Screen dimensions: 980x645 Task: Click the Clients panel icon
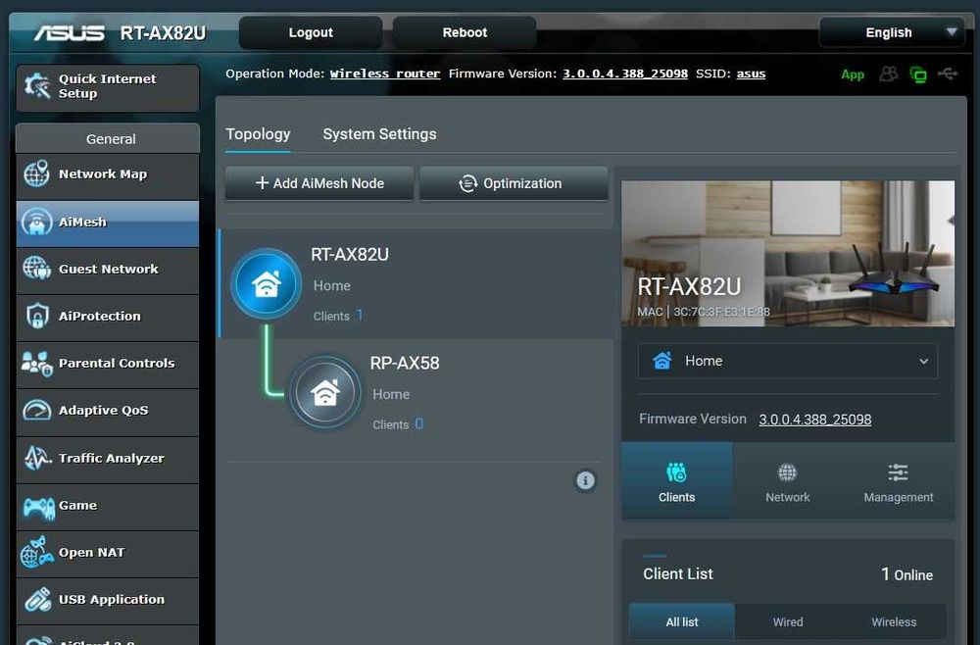[x=676, y=471]
